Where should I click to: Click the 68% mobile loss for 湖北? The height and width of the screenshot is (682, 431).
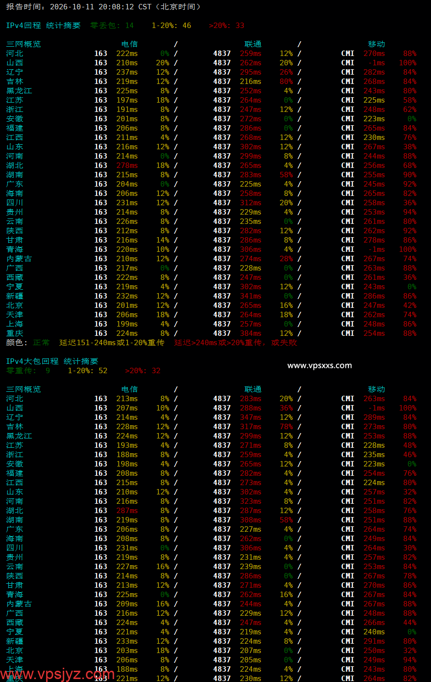(410, 165)
